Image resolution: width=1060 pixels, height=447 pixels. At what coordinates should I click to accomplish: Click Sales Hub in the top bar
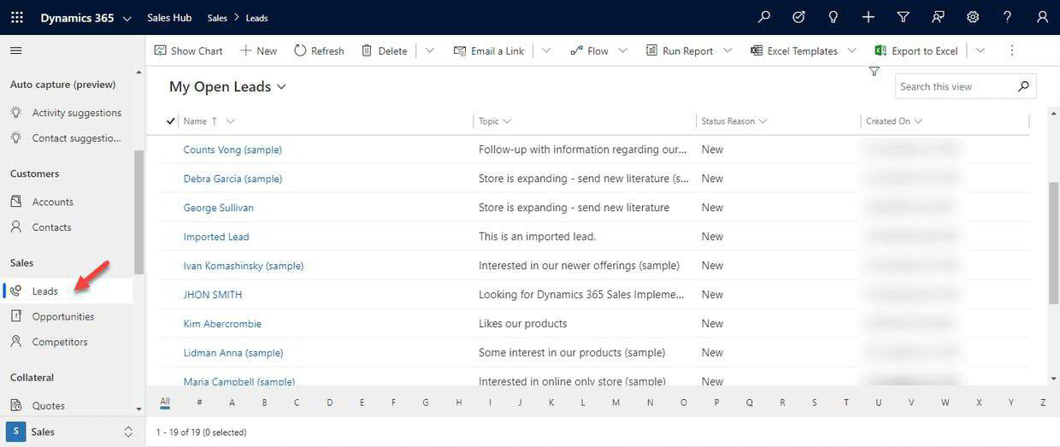(x=169, y=17)
